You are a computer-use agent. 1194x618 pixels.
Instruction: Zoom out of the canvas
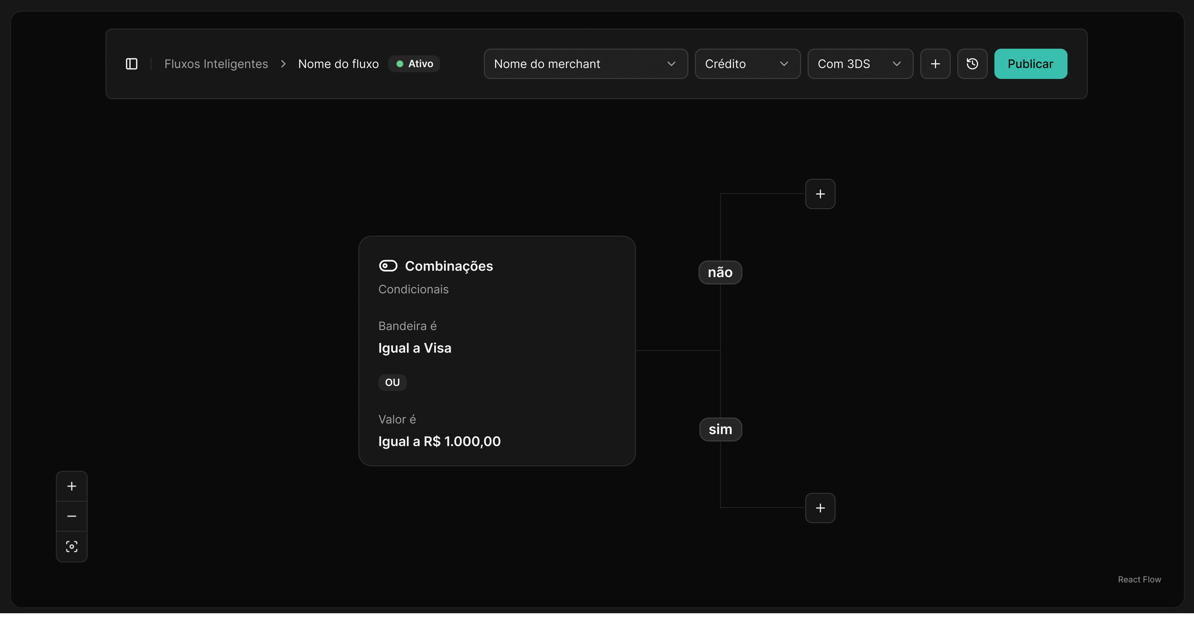click(x=72, y=517)
